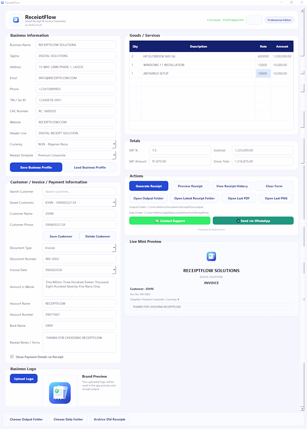Click the green Licensed days left status text

[x=225, y=20]
